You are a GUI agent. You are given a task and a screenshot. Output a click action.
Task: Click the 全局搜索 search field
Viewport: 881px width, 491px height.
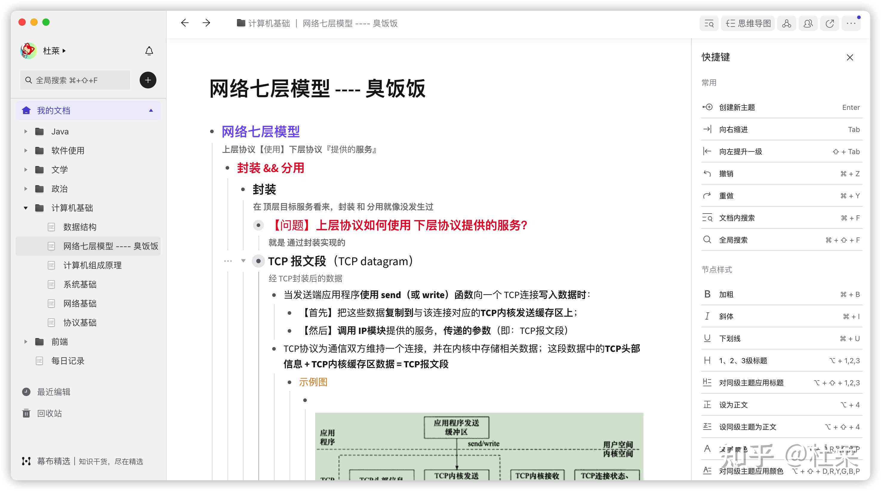(x=75, y=80)
